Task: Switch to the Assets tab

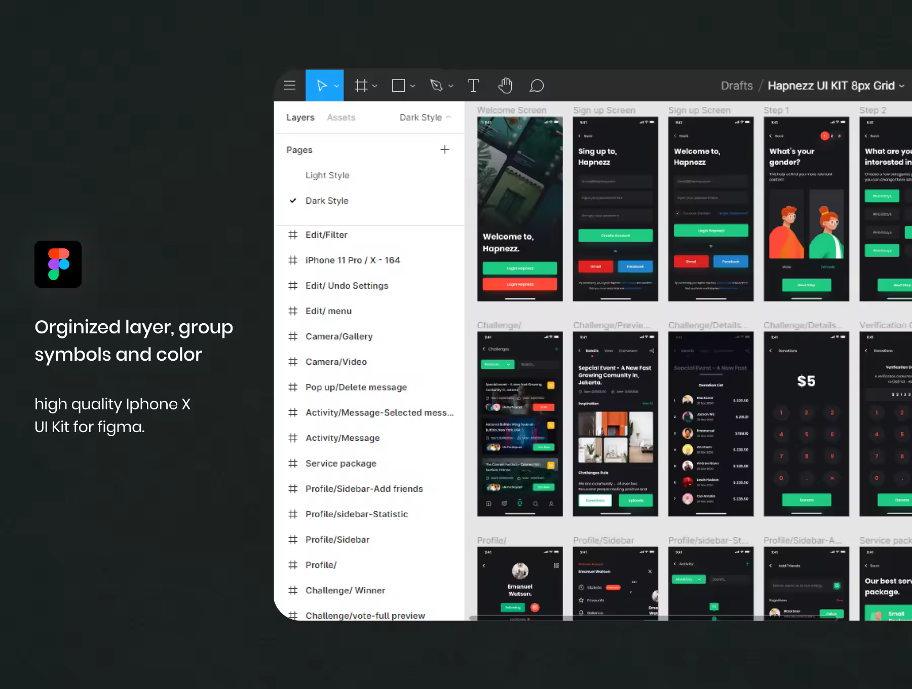Action: coord(341,117)
